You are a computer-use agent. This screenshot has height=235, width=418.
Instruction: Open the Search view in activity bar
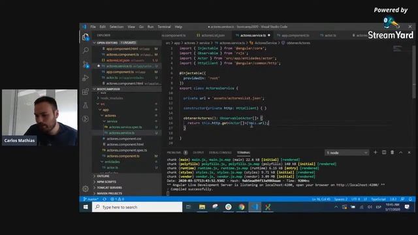click(86, 50)
